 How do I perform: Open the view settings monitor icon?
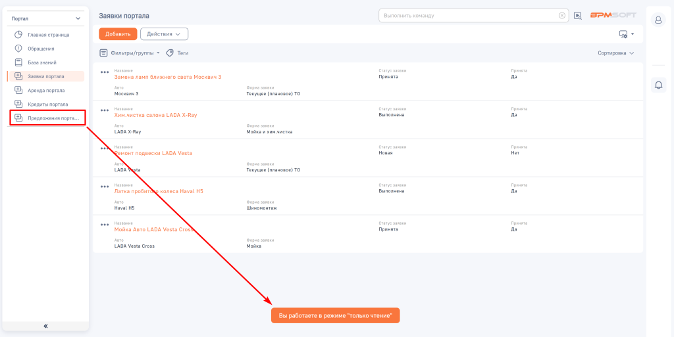(x=623, y=34)
